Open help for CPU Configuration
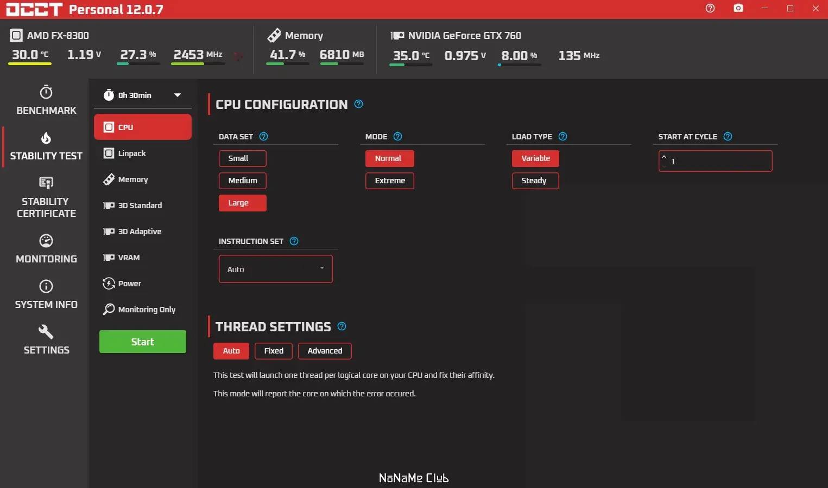The width and height of the screenshot is (828, 488). tap(359, 104)
